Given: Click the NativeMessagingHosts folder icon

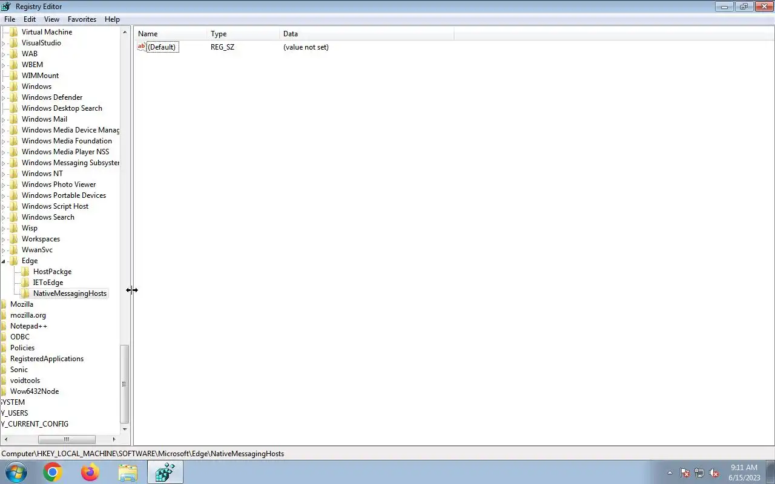Looking at the screenshot, I should [25, 293].
